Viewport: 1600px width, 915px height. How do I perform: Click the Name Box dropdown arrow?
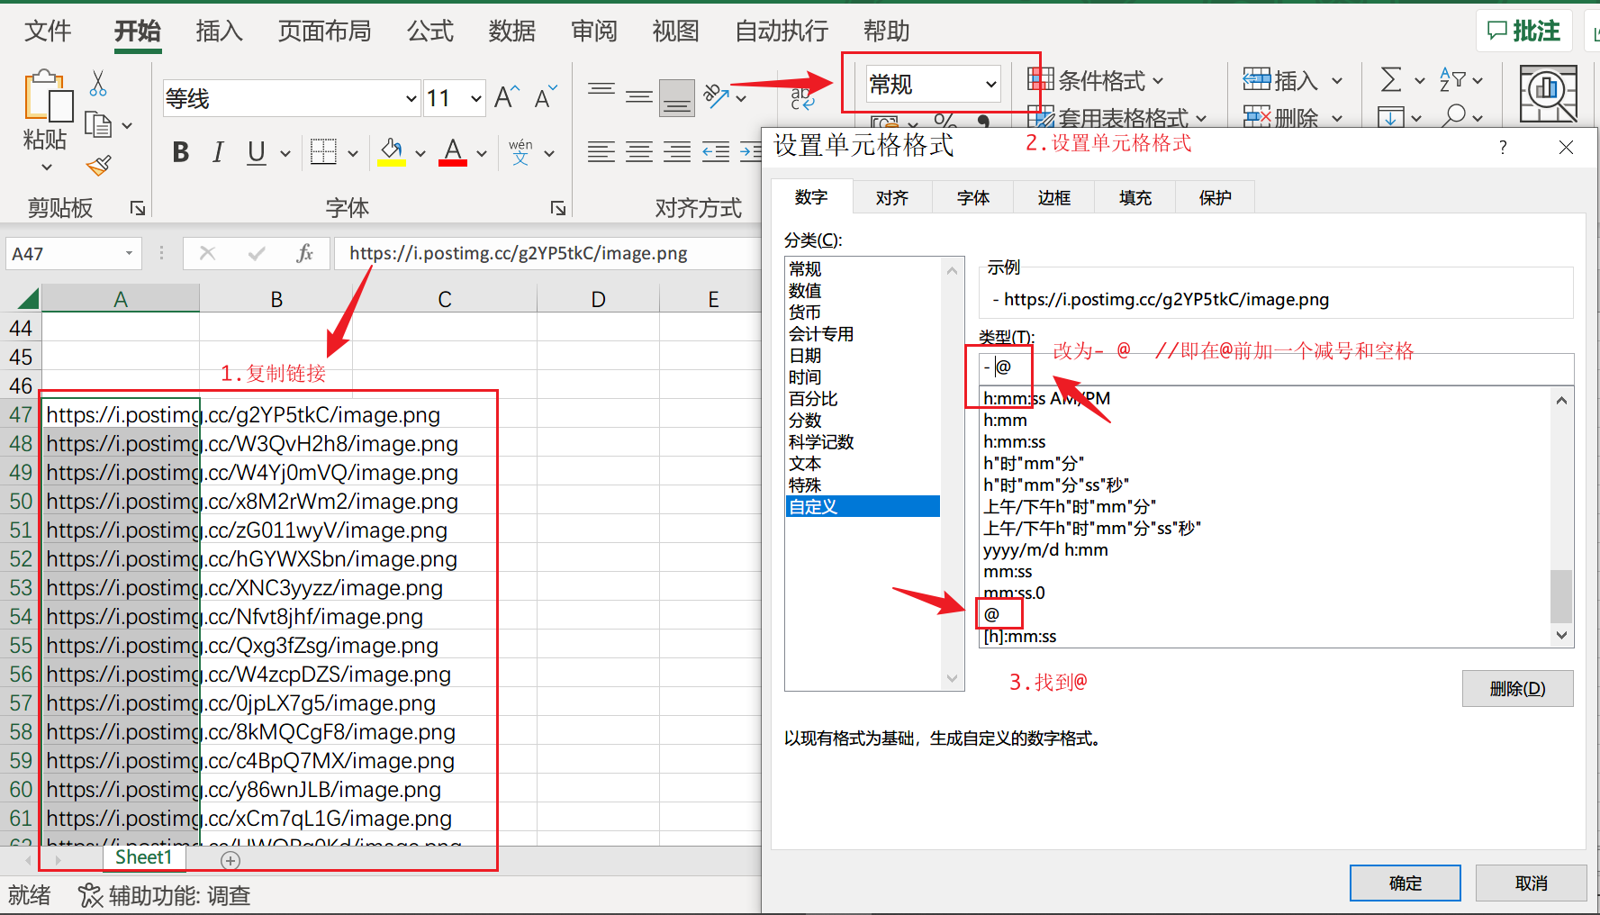tap(129, 254)
